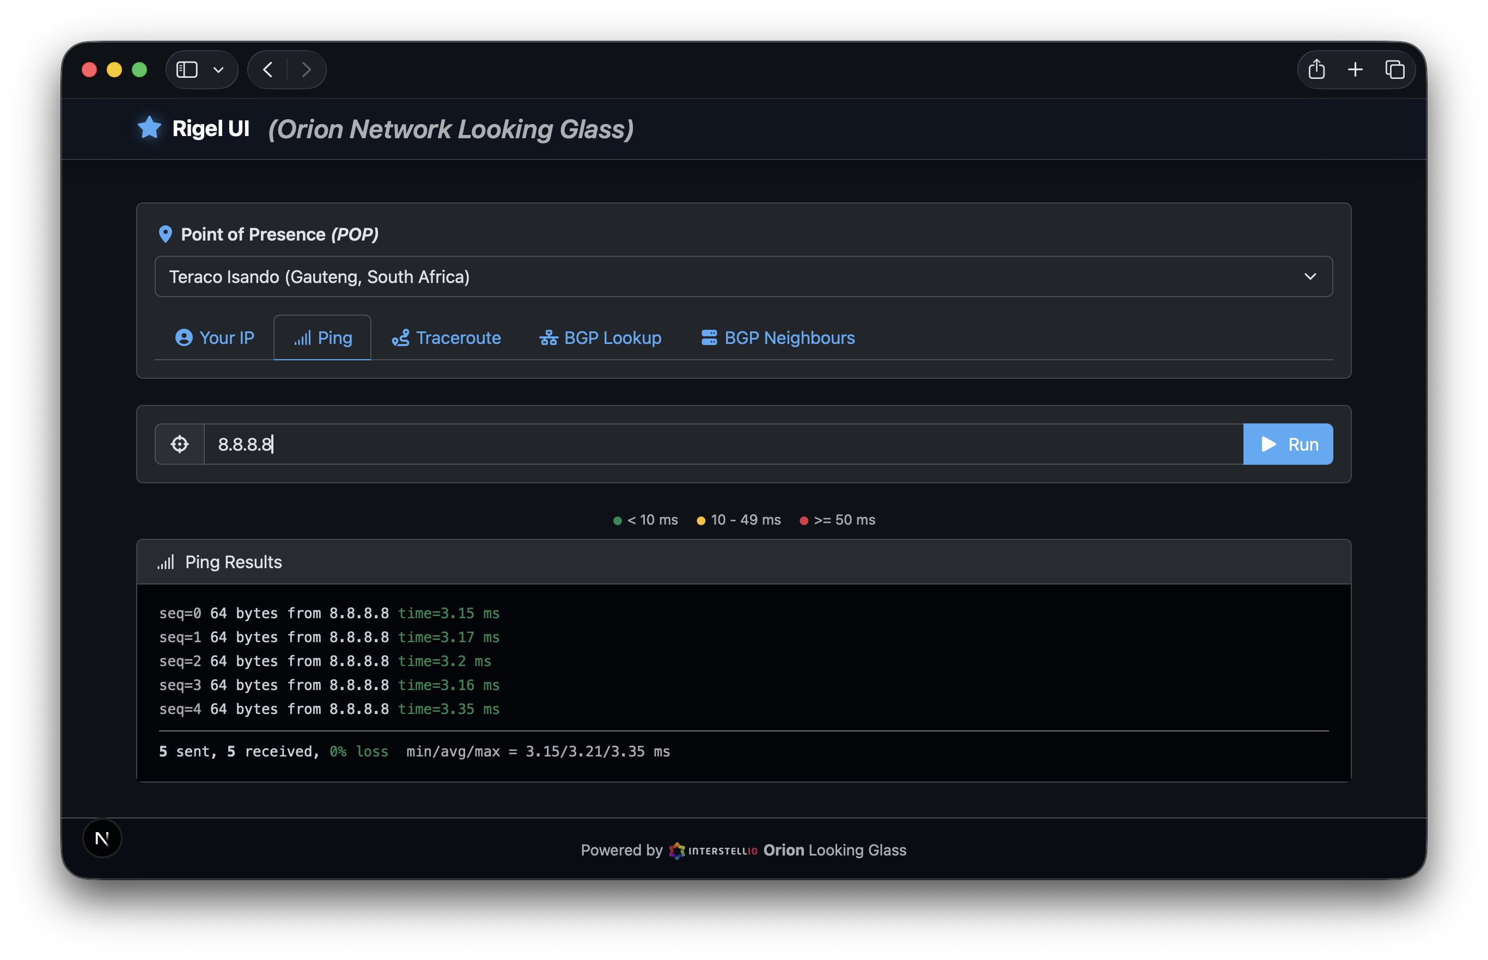Select the seq=4 time=3.35 ms line
Viewport: 1488px width, 960px height.
click(x=330, y=709)
